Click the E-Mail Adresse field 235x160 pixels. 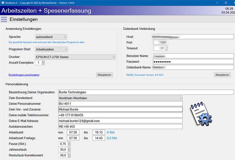pos(120,121)
